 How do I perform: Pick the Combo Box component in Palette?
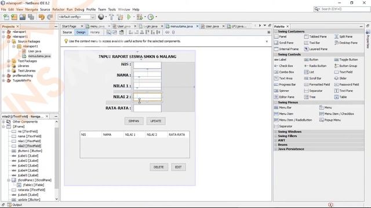(284, 72)
